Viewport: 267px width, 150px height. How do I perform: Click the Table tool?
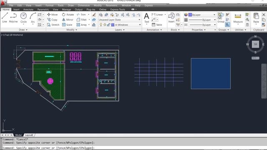point(157,25)
